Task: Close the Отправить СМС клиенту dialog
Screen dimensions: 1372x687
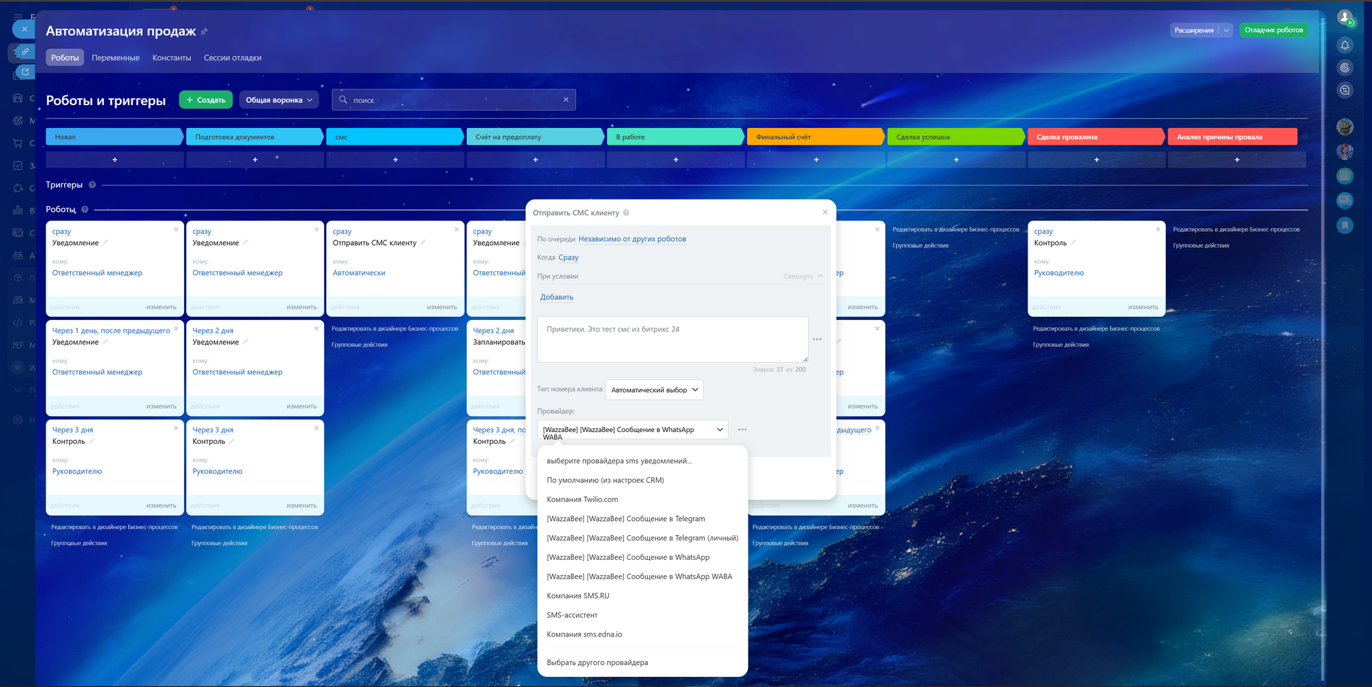Action: [x=825, y=212]
